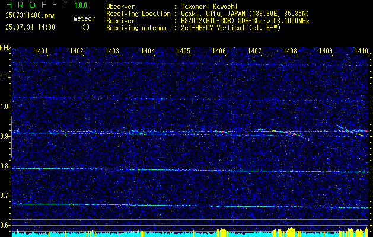Image resolution: width=373 pixels, height=237 pixels.
Task: Click the 0.7 kHz axis label
Action: (x=5, y=196)
